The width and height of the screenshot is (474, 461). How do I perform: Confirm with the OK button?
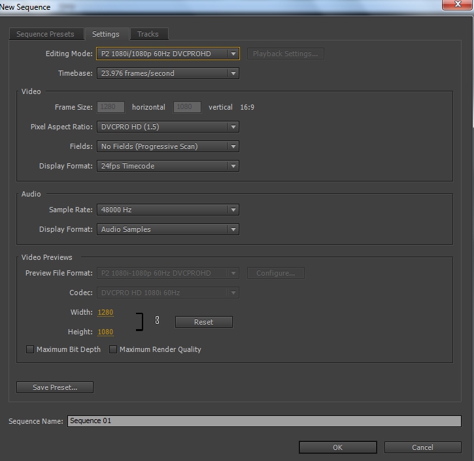click(337, 447)
